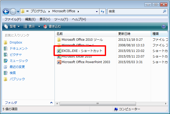Open the 編集(E) menu
Viewport: 170px width, 114px height.
30,19
